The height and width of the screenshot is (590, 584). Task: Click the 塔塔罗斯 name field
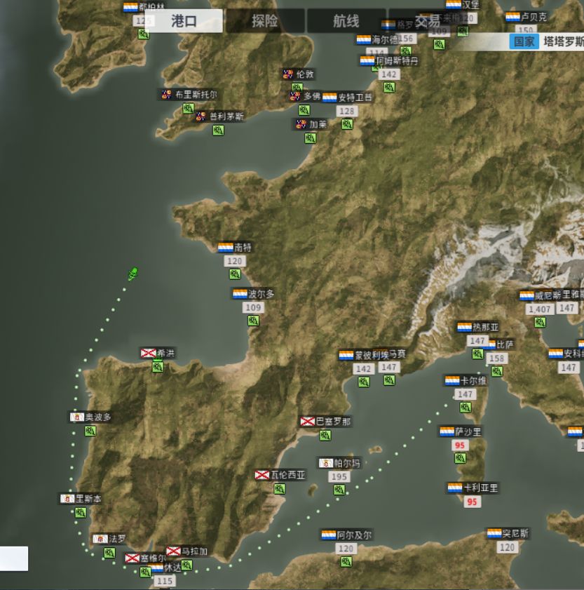click(563, 41)
